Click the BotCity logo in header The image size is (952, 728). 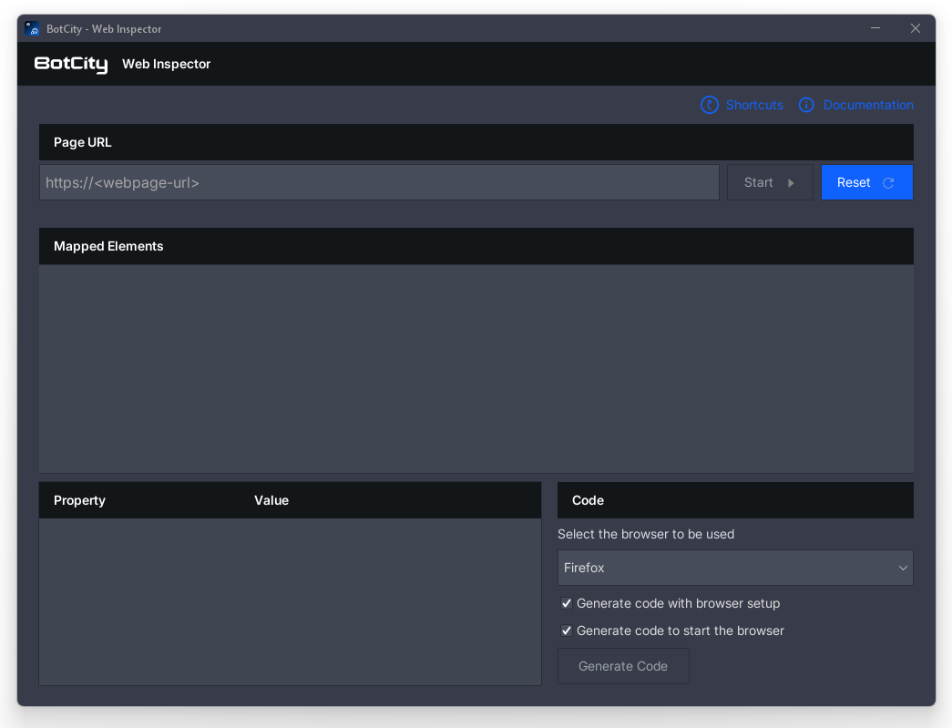[x=71, y=64]
